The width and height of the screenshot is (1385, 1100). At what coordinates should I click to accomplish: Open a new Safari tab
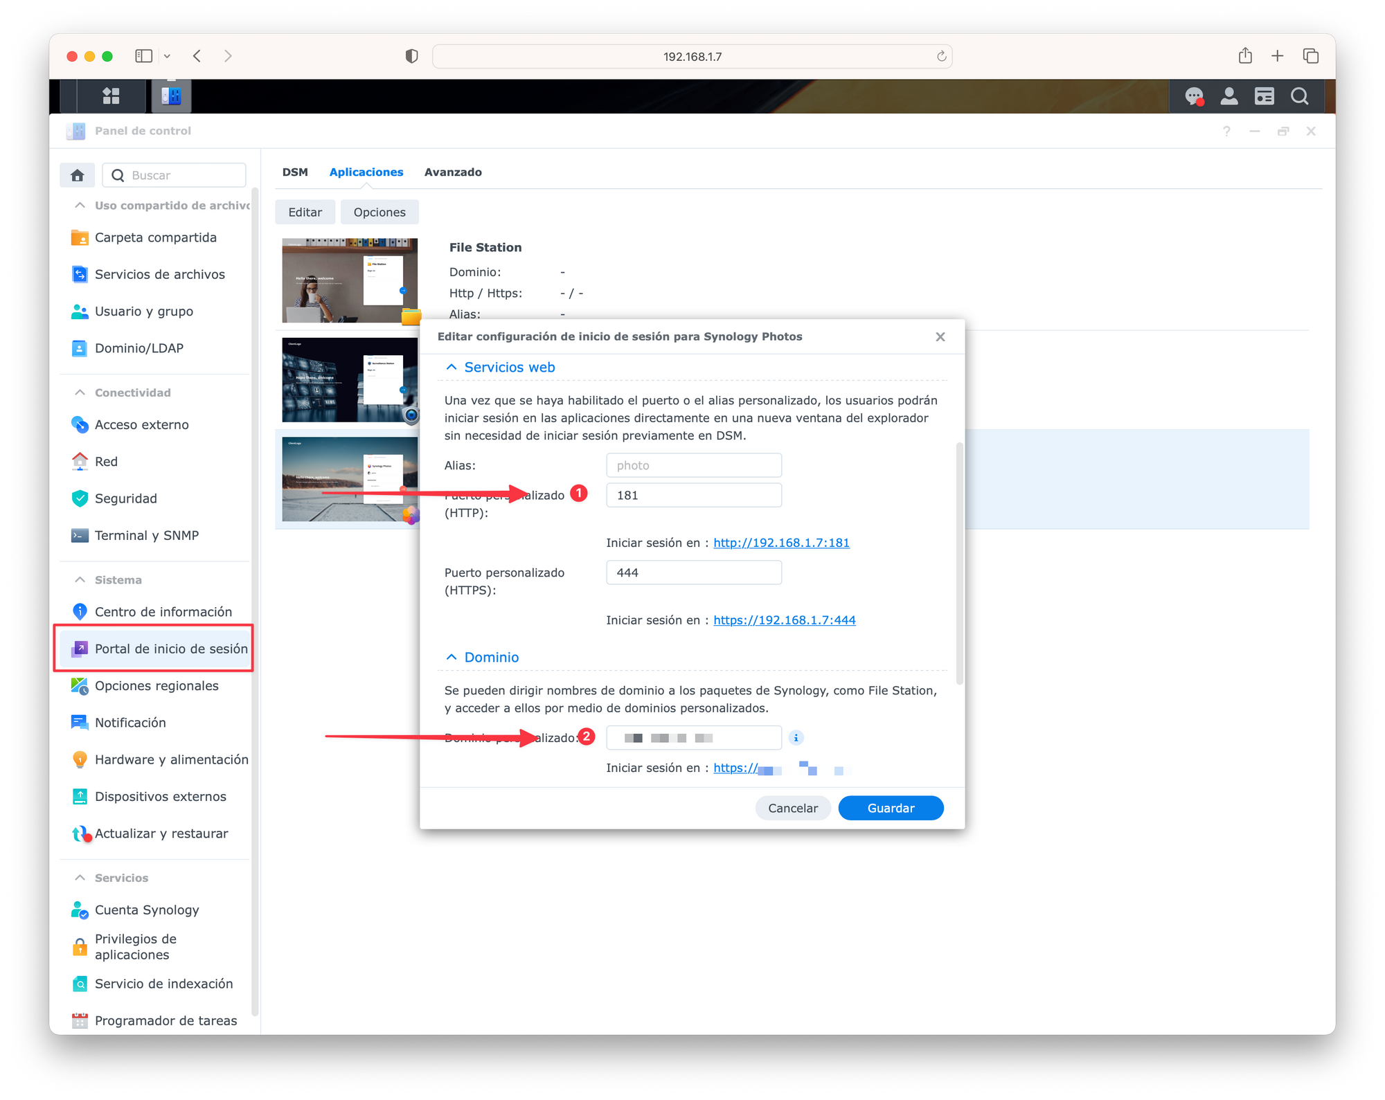coord(1278,56)
